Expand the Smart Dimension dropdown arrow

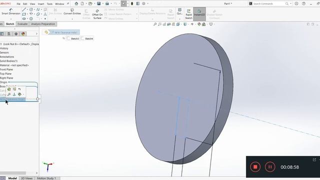tap(11, 19)
